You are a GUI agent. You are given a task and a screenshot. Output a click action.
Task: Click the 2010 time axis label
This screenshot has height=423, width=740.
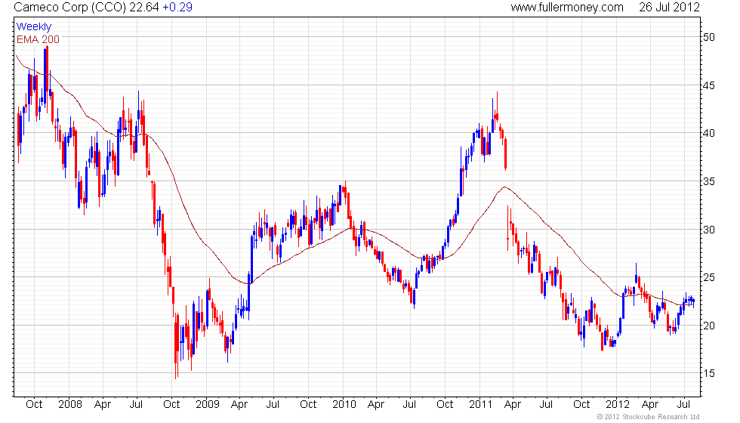[x=344, y=404]
